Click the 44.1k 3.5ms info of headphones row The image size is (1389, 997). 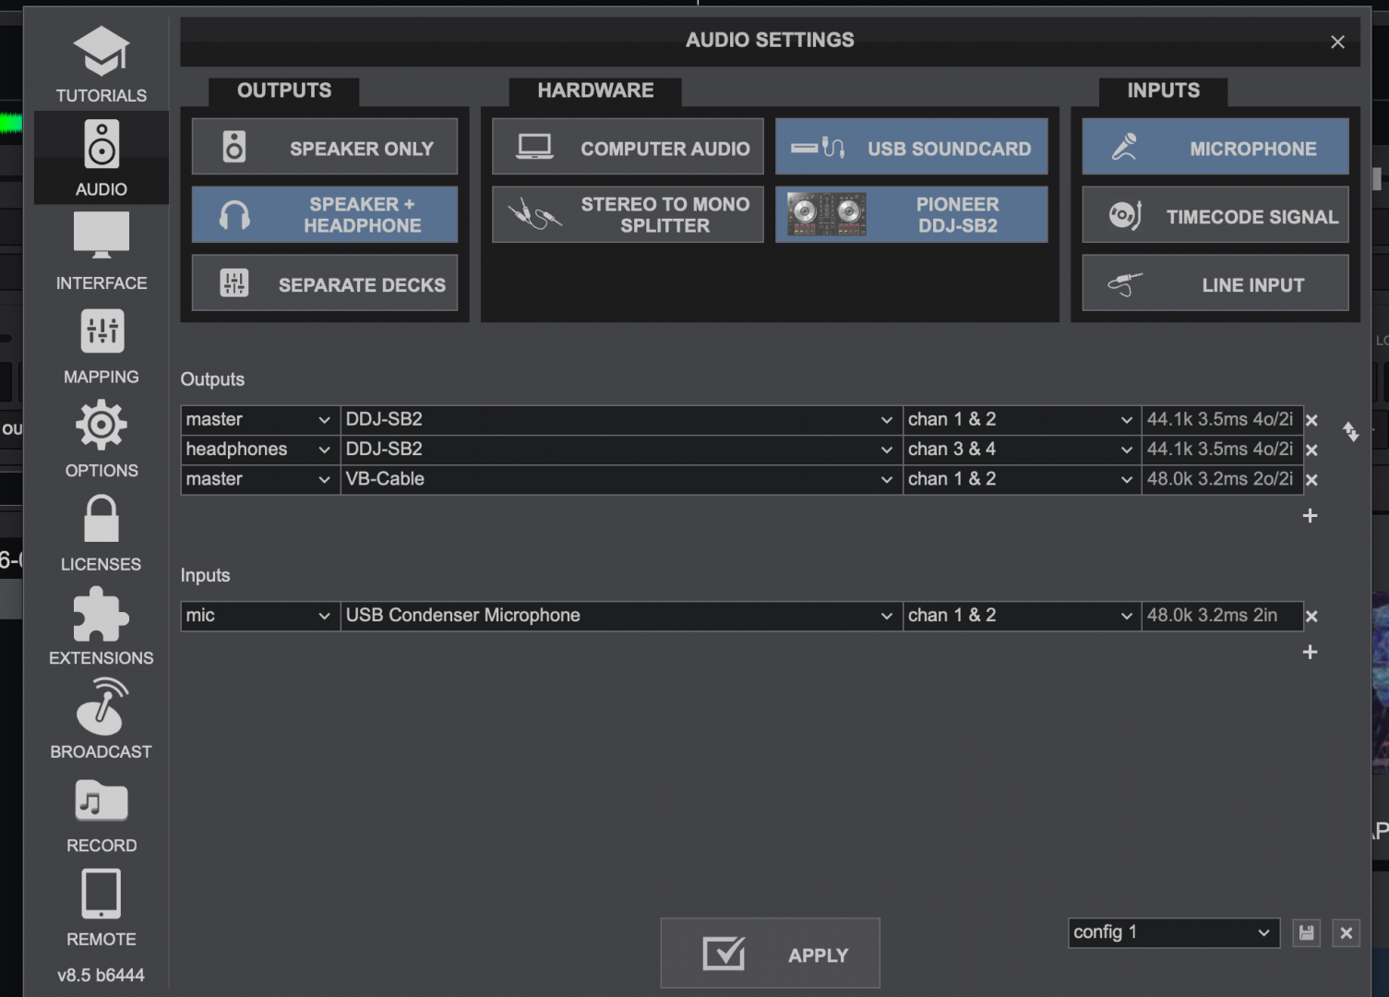(1221, 450)
